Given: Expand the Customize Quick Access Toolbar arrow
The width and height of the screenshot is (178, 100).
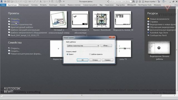Looking at the screenshot, I should click(x=64, y=1).
